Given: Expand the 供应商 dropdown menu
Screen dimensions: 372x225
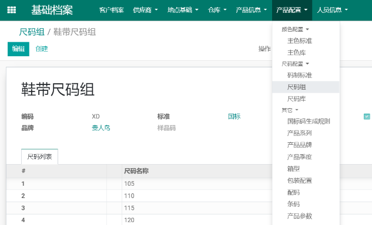Looking at the screenshot, I should click(x=145, y=10).
